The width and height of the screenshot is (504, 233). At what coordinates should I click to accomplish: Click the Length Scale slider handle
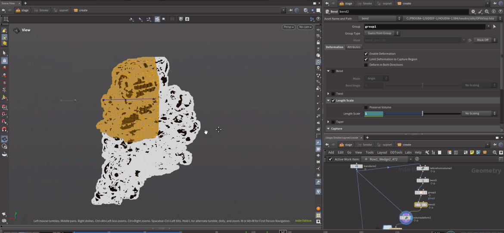(x=423, y=113)
